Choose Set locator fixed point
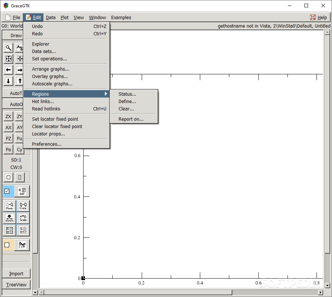The width and height of the screenshot is (332, 297). click(67, 119)
